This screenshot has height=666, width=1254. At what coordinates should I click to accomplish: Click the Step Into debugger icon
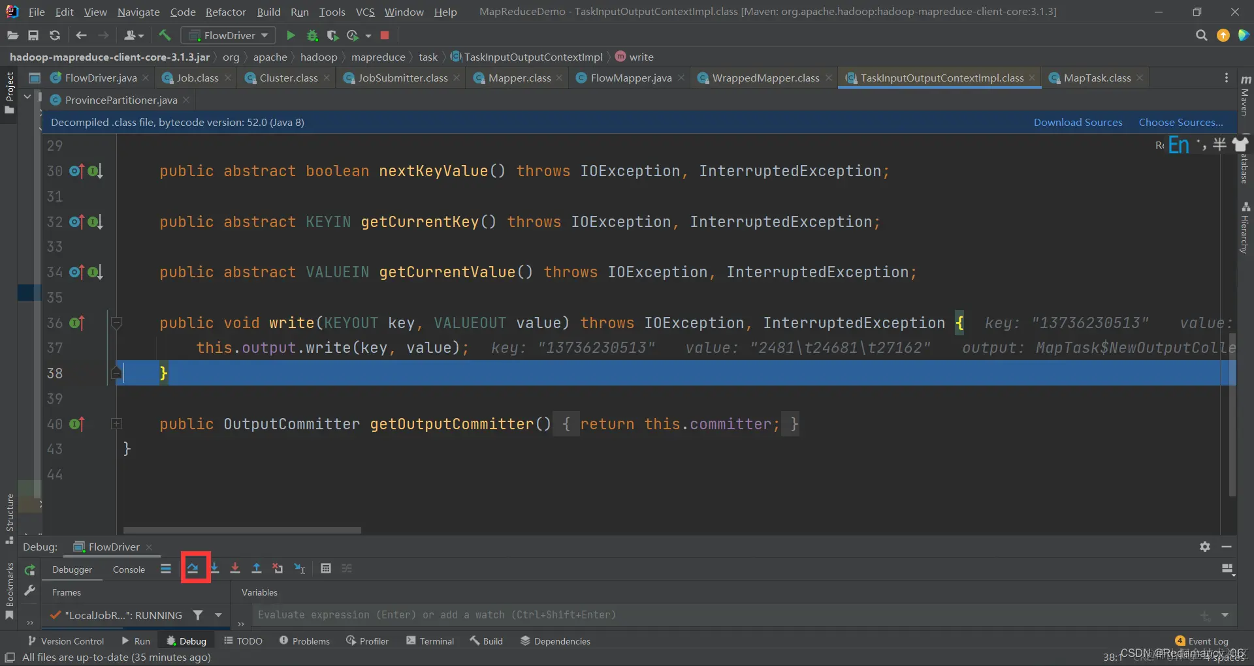click(x=214, y=568)
